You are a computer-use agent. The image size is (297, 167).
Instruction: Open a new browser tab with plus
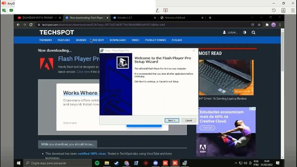(210, 18)
